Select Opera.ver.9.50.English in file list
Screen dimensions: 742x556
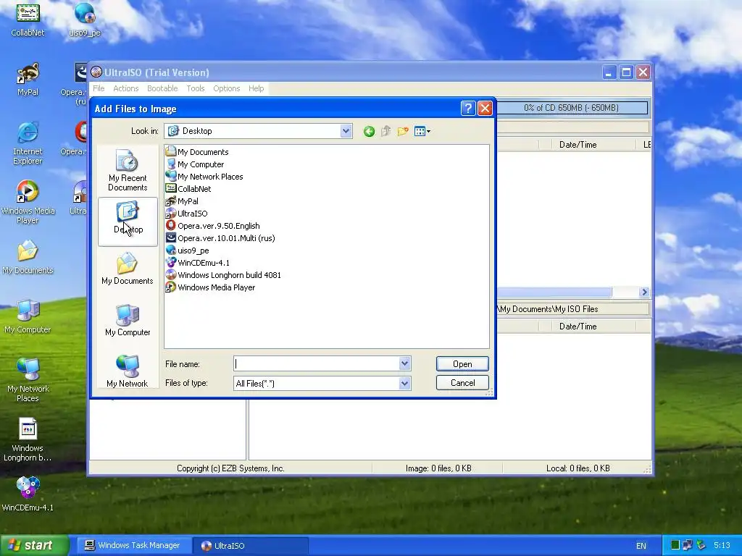213,226
